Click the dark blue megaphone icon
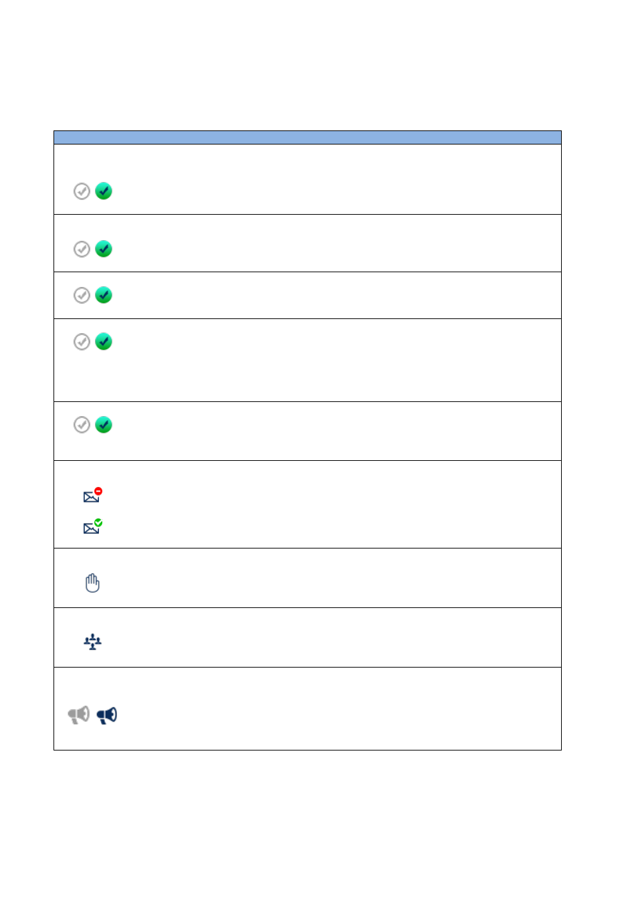Screen dimensions: 638x903 [107, 715]
